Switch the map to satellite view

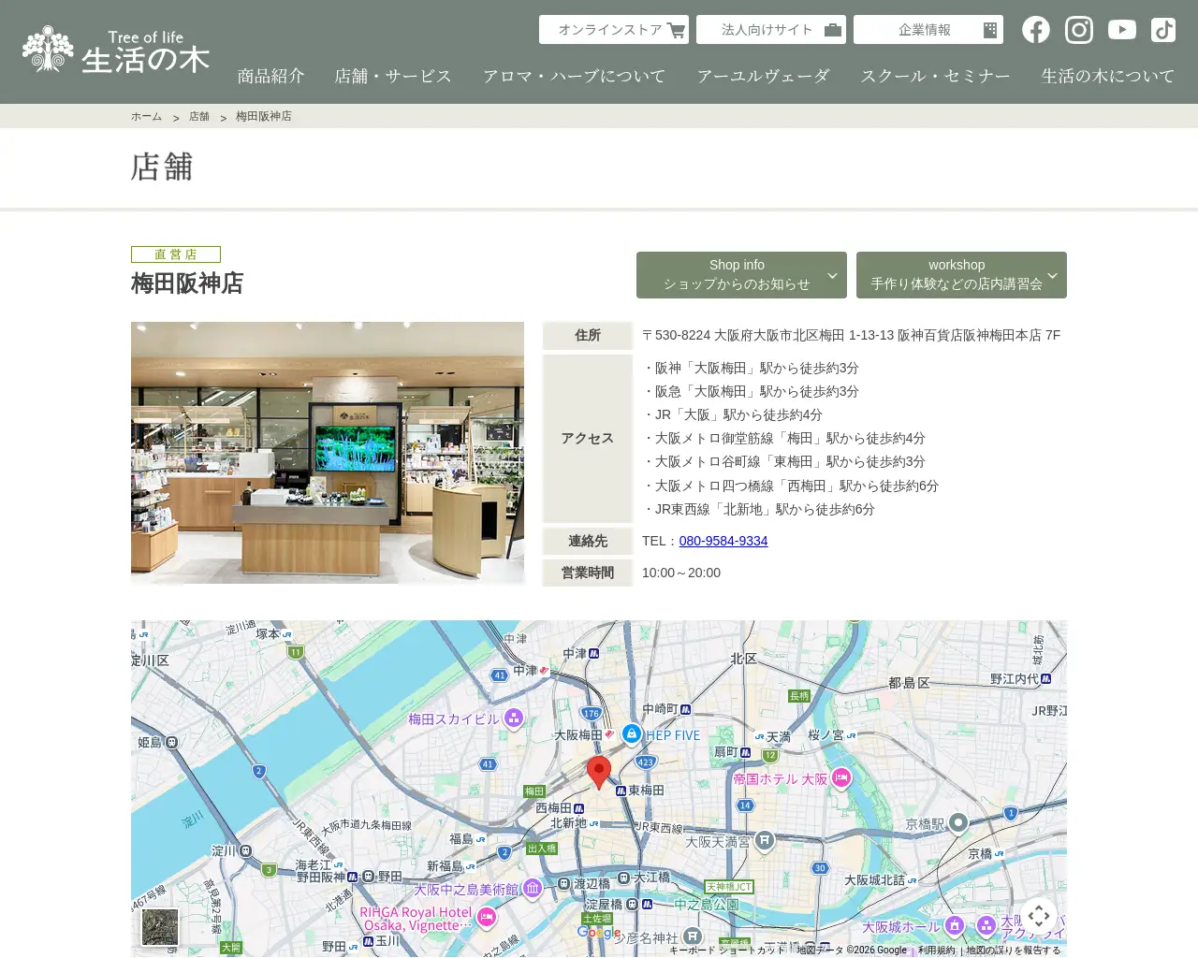click(x=160, y=927)
